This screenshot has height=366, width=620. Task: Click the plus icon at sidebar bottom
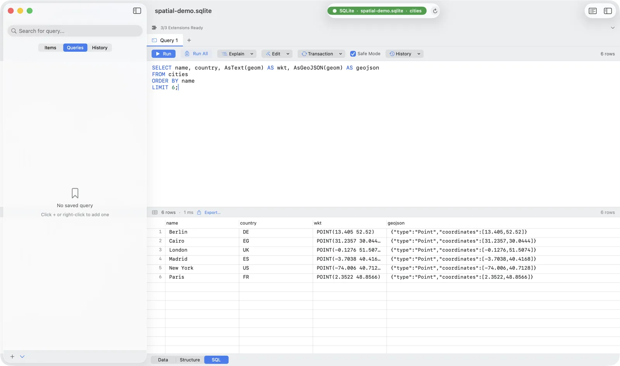12,357
